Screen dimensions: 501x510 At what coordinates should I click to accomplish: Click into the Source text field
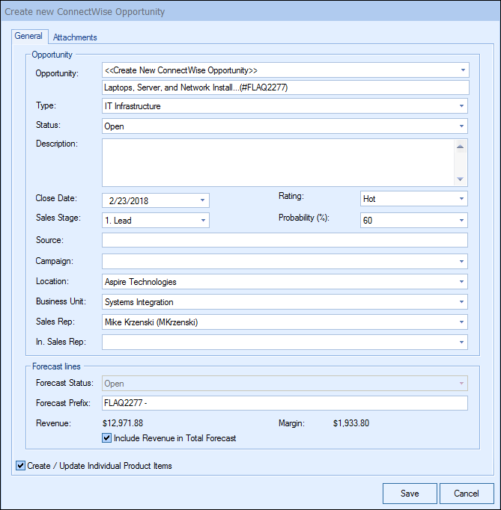click(285, 240)
